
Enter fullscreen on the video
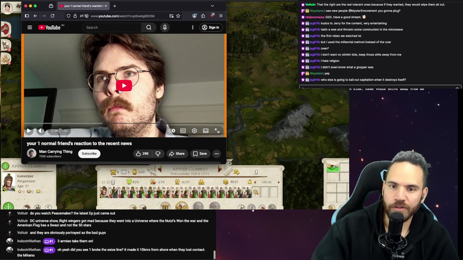(x=217, y=131)
